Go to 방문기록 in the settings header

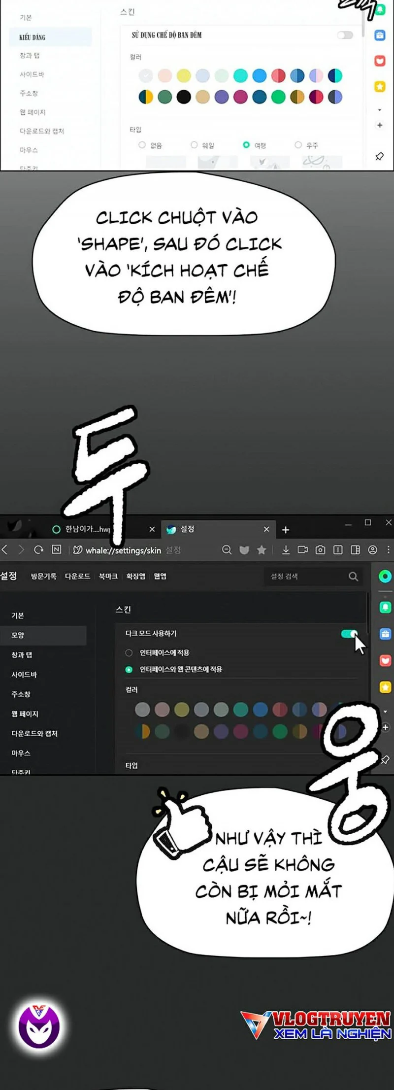tap(43, 576)
